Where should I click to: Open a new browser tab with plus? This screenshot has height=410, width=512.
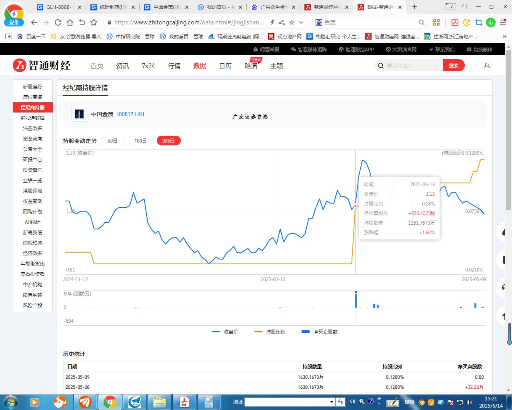click(x=415, y=7)
